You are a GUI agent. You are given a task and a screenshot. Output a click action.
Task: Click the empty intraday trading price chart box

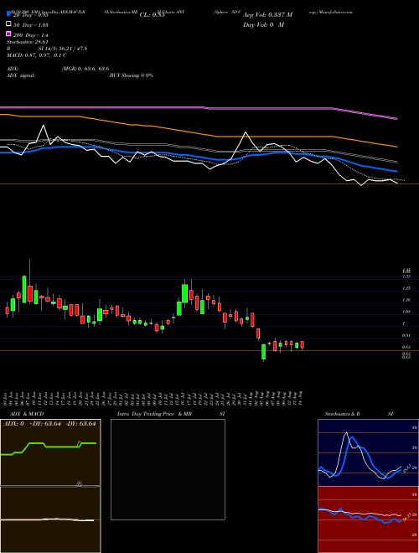coord(168,469)
